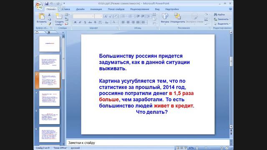Center text in paragraph group

pyautogui.click(x=128, y=22)
